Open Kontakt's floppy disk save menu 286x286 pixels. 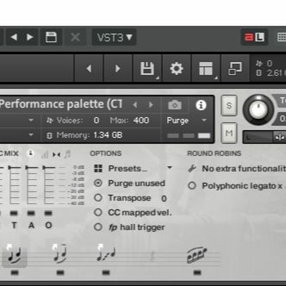click(148, 69)
